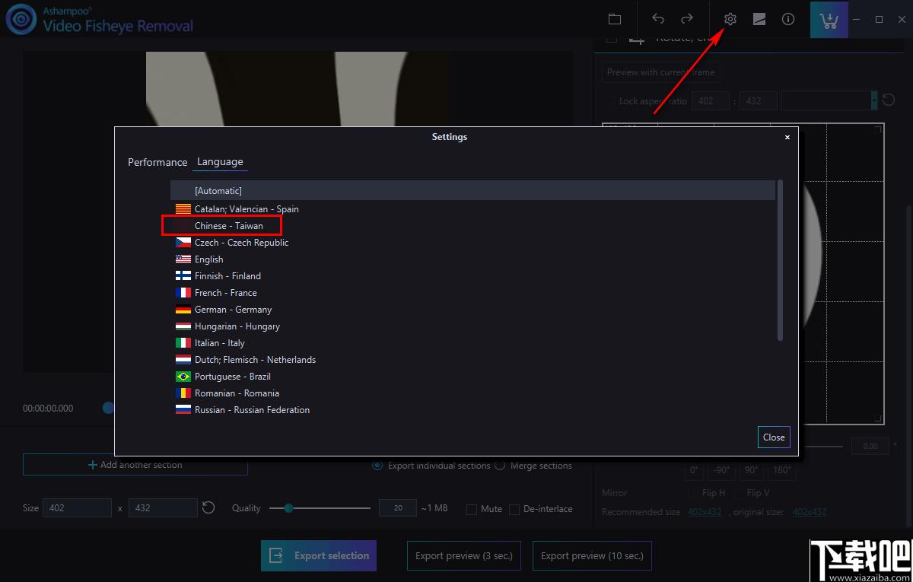Toggle the Mute checkbox
913x582 pixels.
[x=472, y=509]
